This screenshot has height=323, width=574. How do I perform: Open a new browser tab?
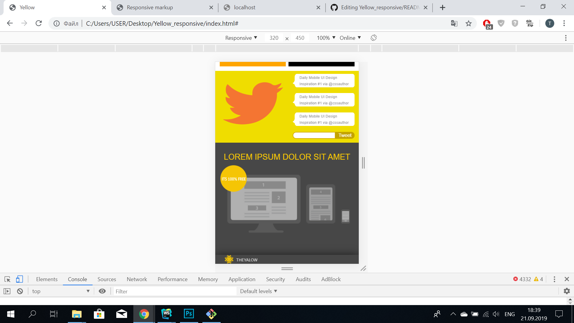[443, 7]
